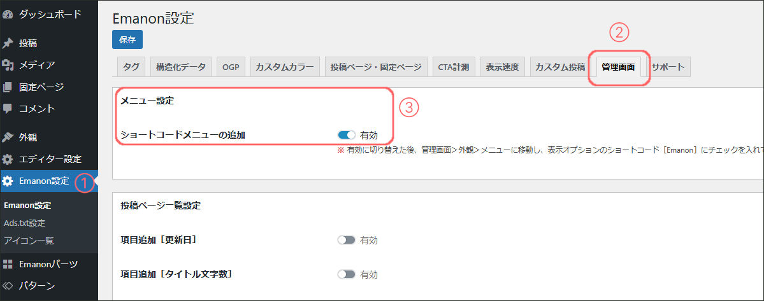Toggle the 項目追加［タイトル文字数］ switch
764x301 pixels.
(347, 274)
